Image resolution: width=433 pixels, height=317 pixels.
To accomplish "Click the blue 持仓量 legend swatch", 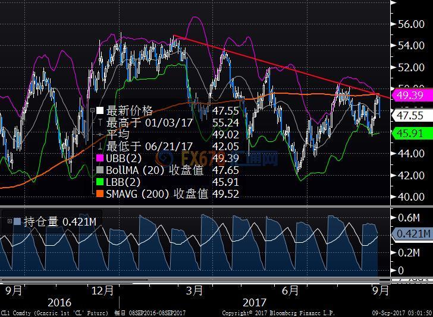I will point(18,221).
